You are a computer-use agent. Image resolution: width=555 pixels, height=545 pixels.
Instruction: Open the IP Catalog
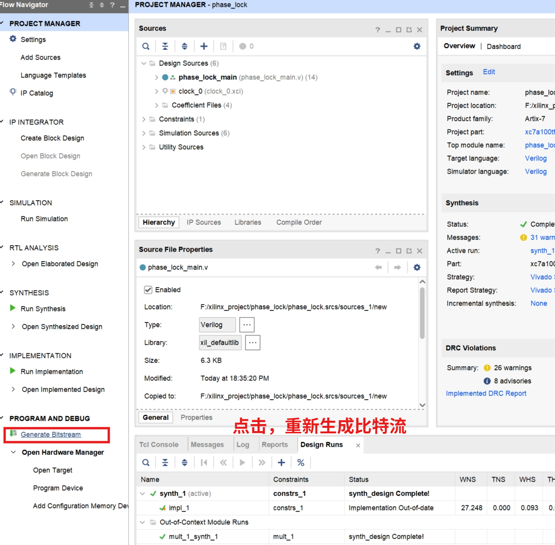tap(36, 93)
